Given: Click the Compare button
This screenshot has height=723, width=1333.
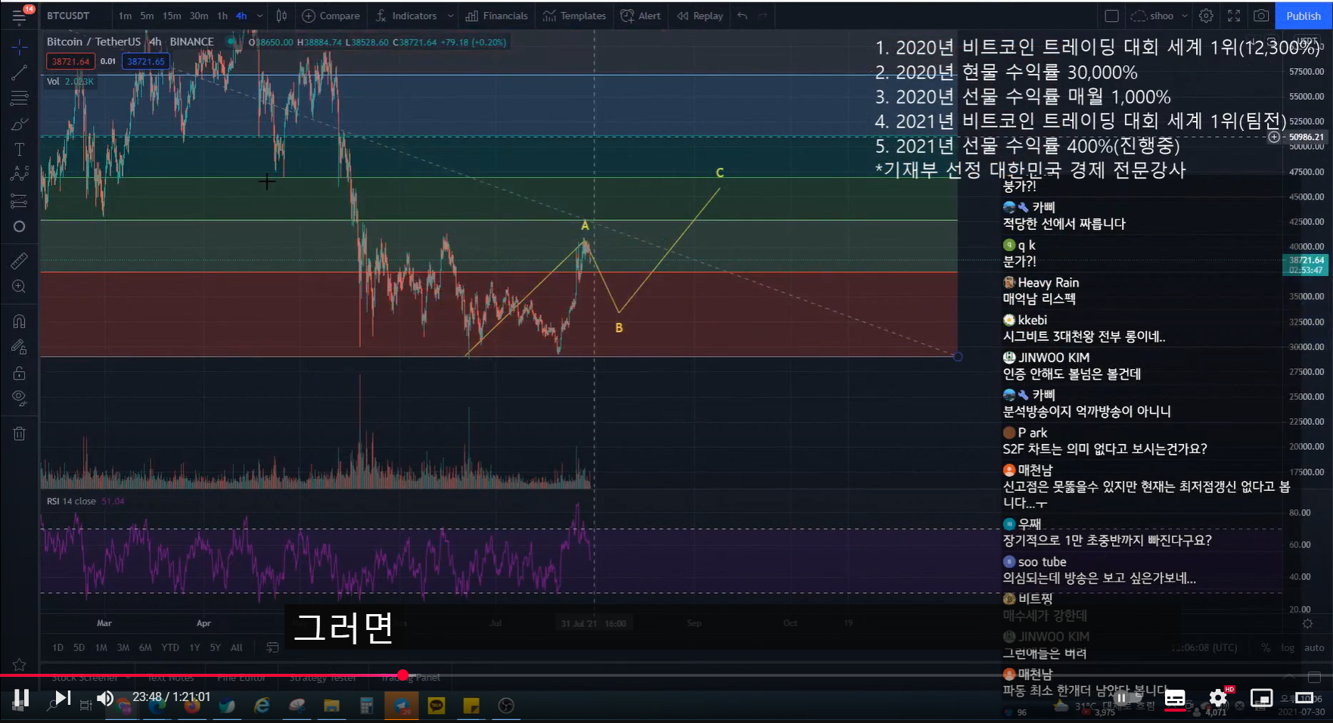Looking at the screenshot, I should (331, 16).
